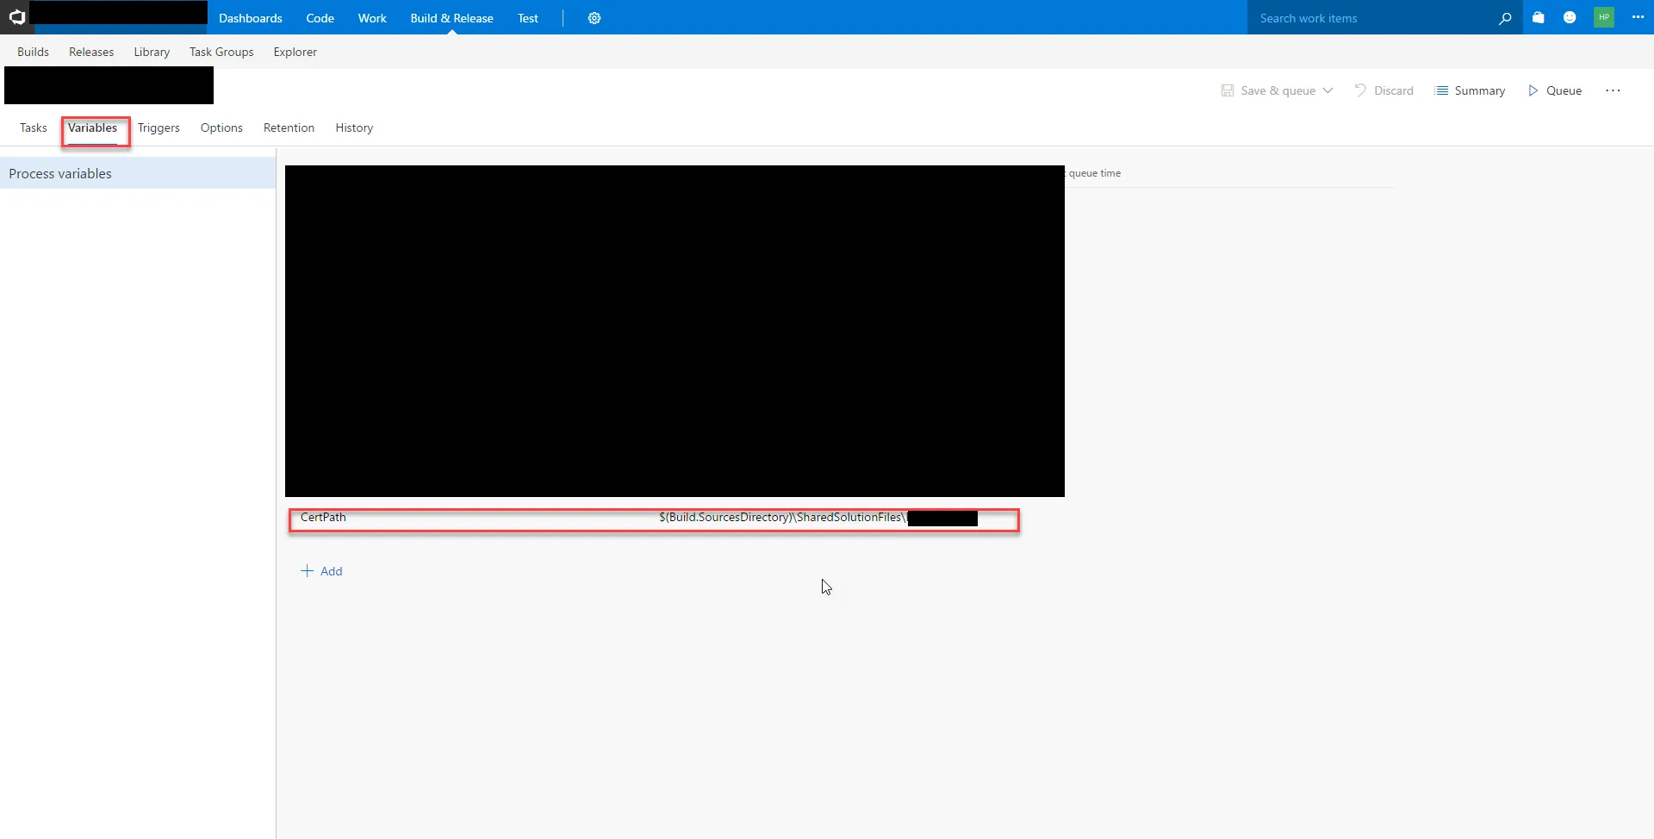Screen dimensions: 1654x839
Task: Click the queue time column header
Action: coord(1094,173)
